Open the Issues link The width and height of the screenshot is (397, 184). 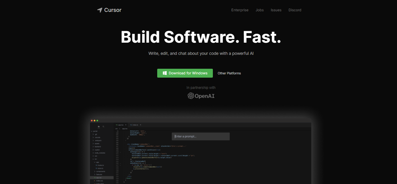click(x=276, y=10)
